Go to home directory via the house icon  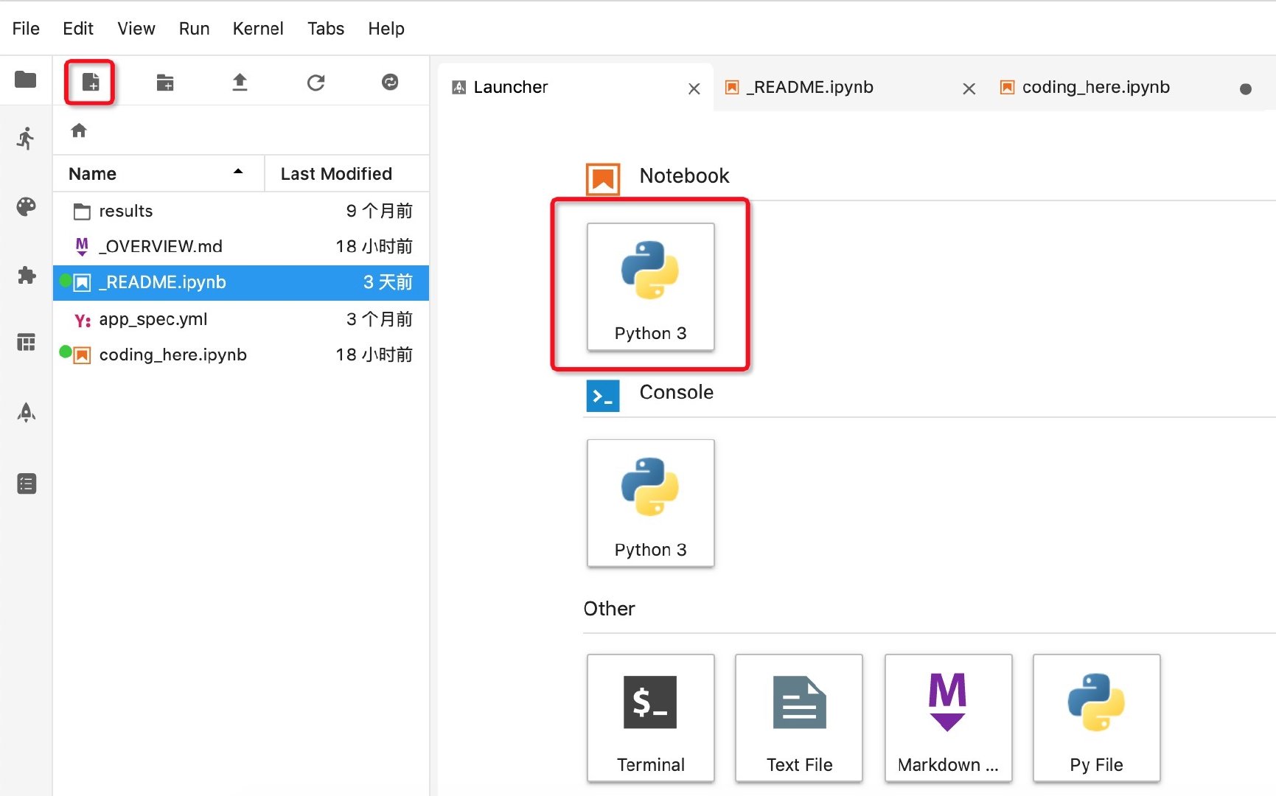pyautogui.click(x=79, y=130)
